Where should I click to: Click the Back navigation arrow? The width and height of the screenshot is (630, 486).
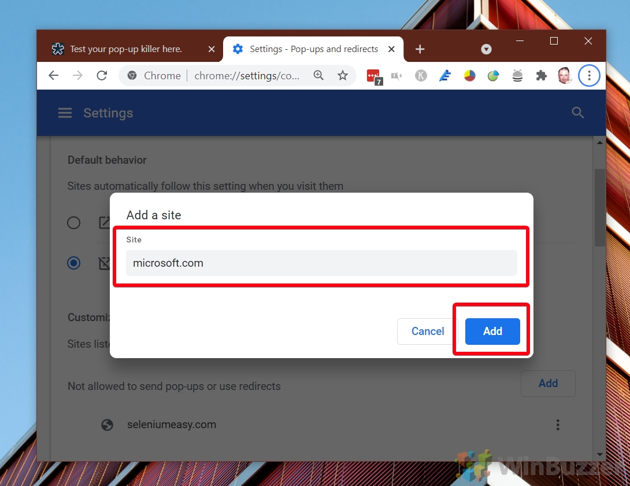pos(53,76)
